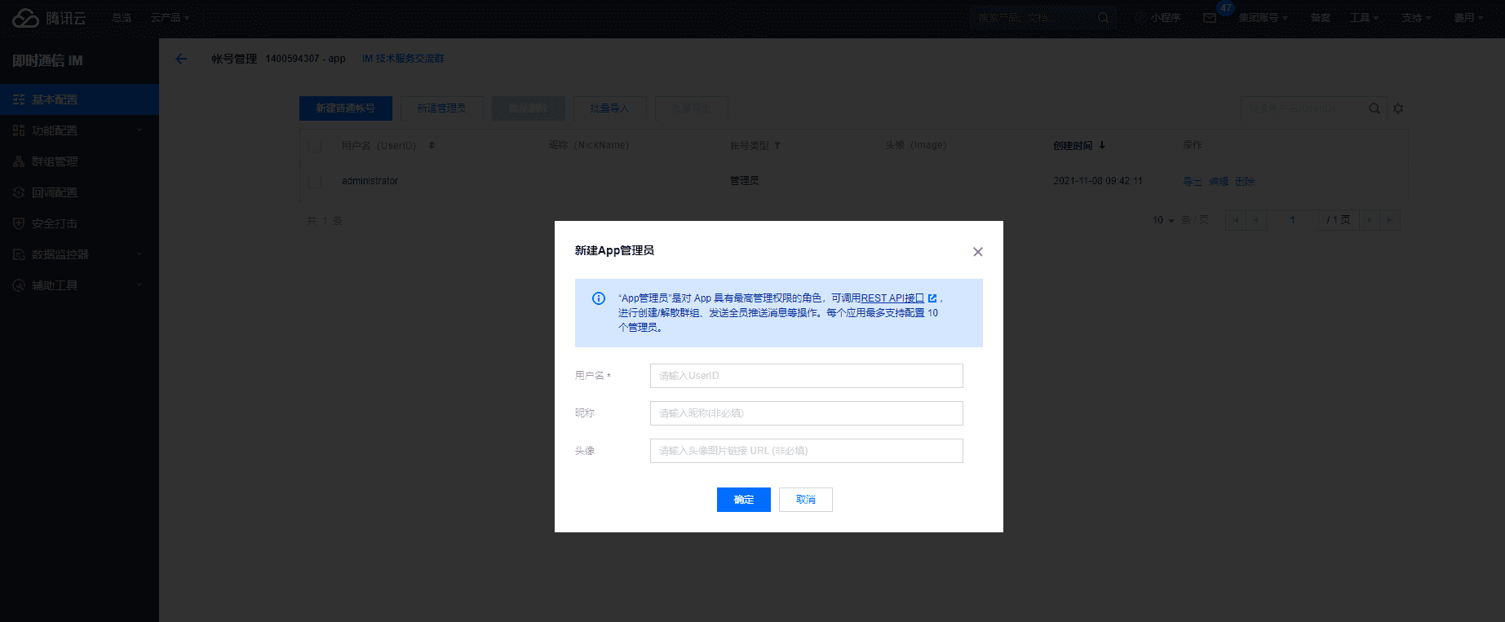Viewport: 1505px width, 622px height.
Task: Click the UserID search magnifier icon
Action: (x=1374, y=108)
